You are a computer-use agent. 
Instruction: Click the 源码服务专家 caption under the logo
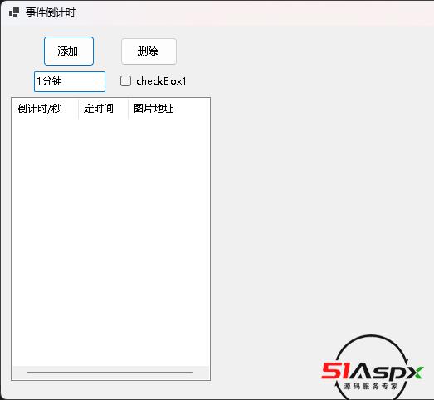371,386
